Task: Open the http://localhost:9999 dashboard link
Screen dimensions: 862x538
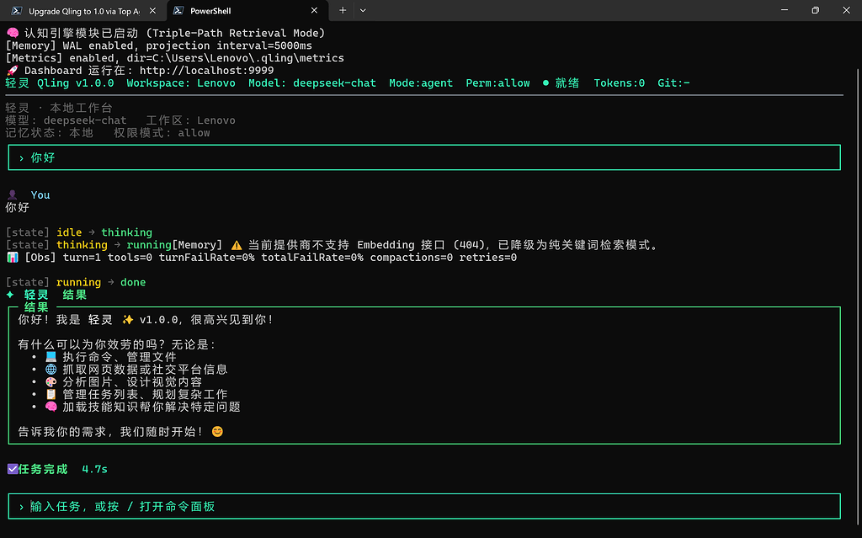Action: click(x=207, y=71)
